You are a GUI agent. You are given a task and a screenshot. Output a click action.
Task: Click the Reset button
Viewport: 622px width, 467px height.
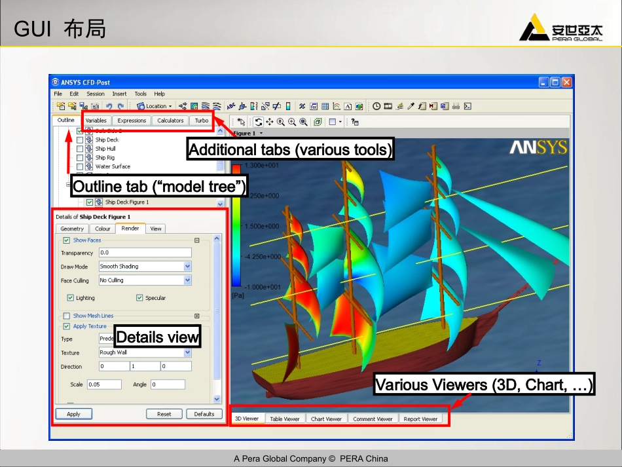164,414
